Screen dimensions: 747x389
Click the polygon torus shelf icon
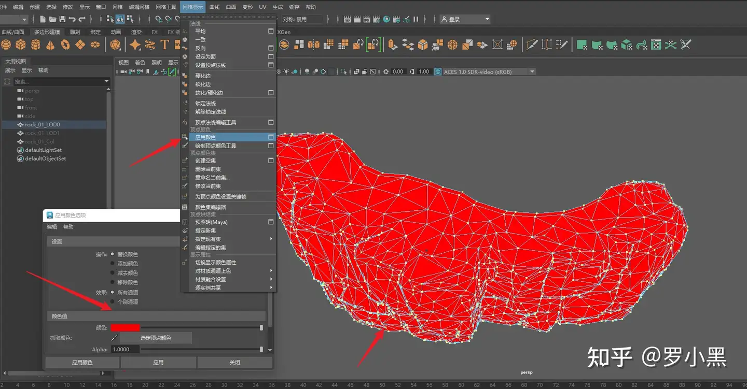[65, 45]
